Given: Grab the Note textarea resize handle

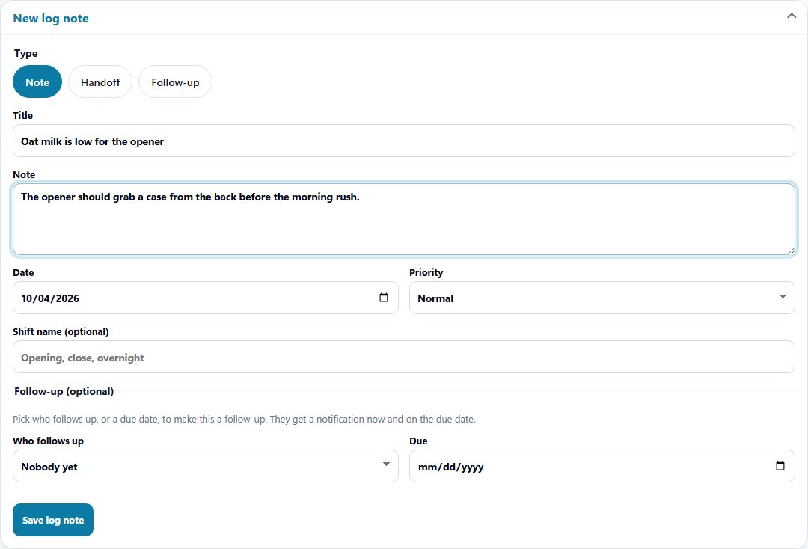Looking at the screenshot, I should click(x=791, y=251).
